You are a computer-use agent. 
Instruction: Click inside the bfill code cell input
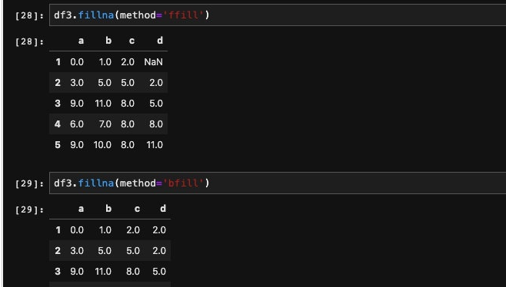point(278,183)
